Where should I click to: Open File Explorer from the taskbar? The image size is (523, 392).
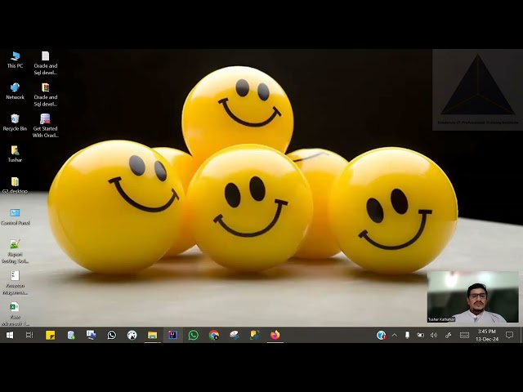click(x=152, y=335)
